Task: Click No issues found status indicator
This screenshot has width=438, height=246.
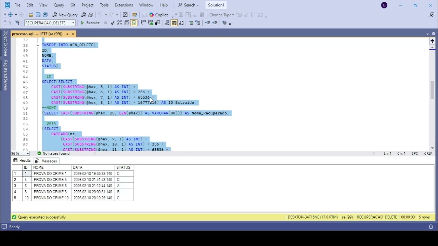Action: click(53, 153)
